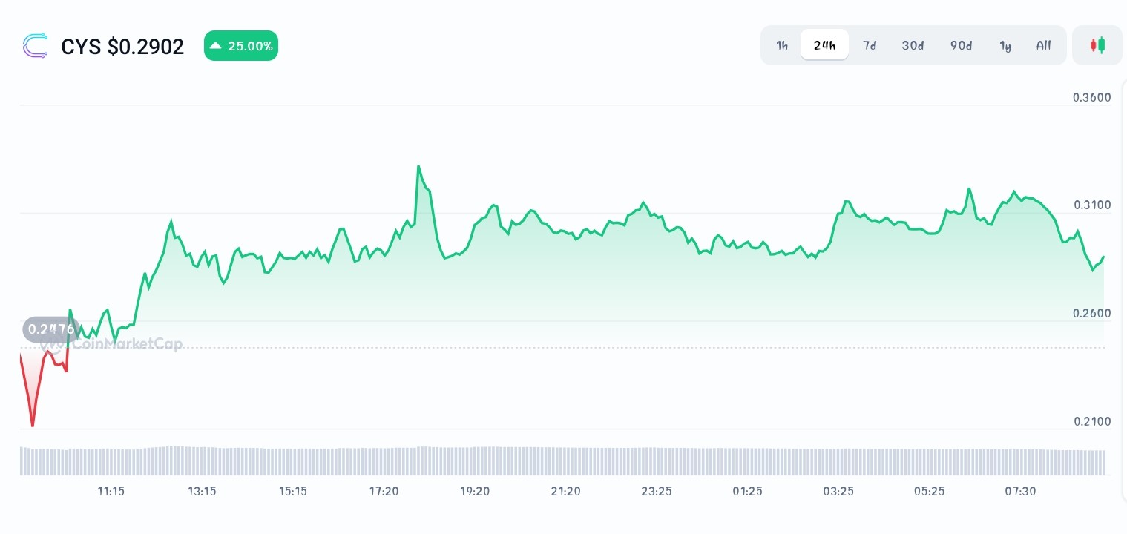Select the 30d timeframe tab
This screenshot has width=1127, height=534.
pyautogui.click(x=913, y=45)
